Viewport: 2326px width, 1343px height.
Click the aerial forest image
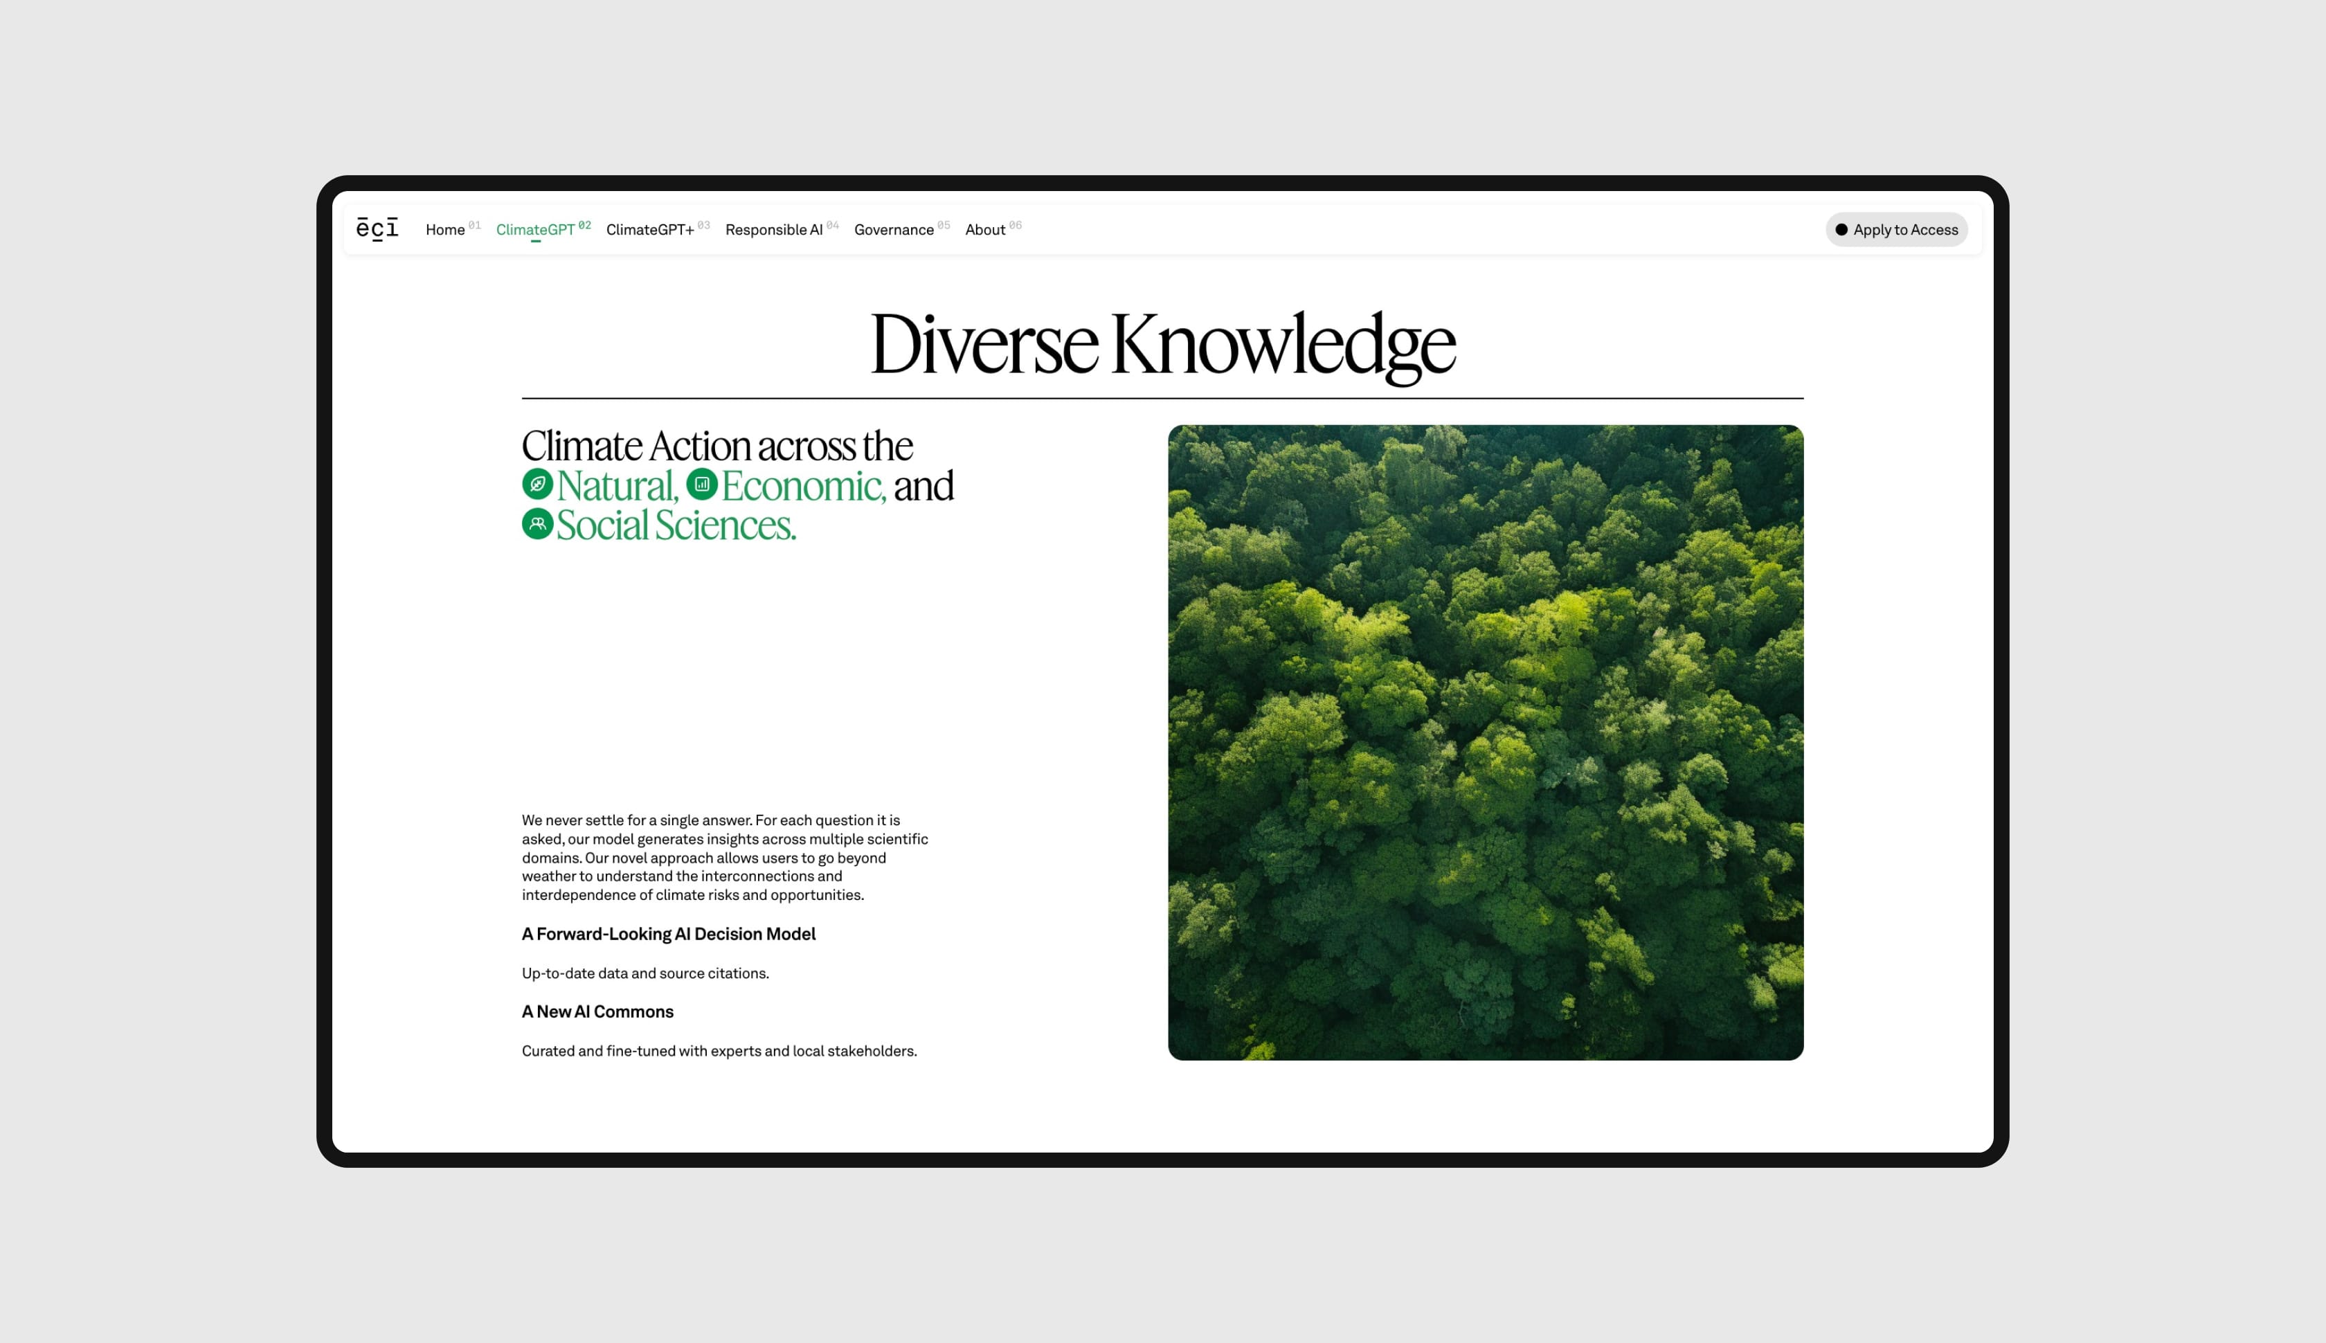(1485, 743)
